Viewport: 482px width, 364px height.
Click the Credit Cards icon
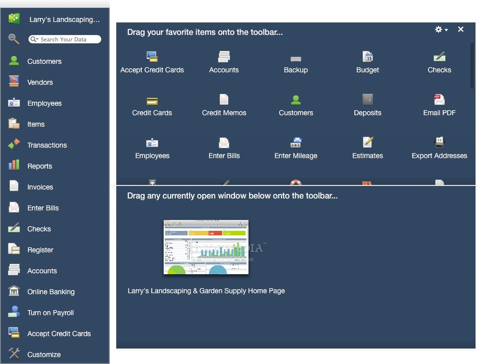tap(152, 99)
